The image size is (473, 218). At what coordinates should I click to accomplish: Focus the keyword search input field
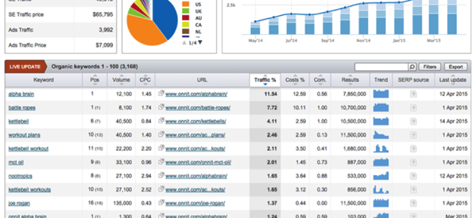(382, 67)
